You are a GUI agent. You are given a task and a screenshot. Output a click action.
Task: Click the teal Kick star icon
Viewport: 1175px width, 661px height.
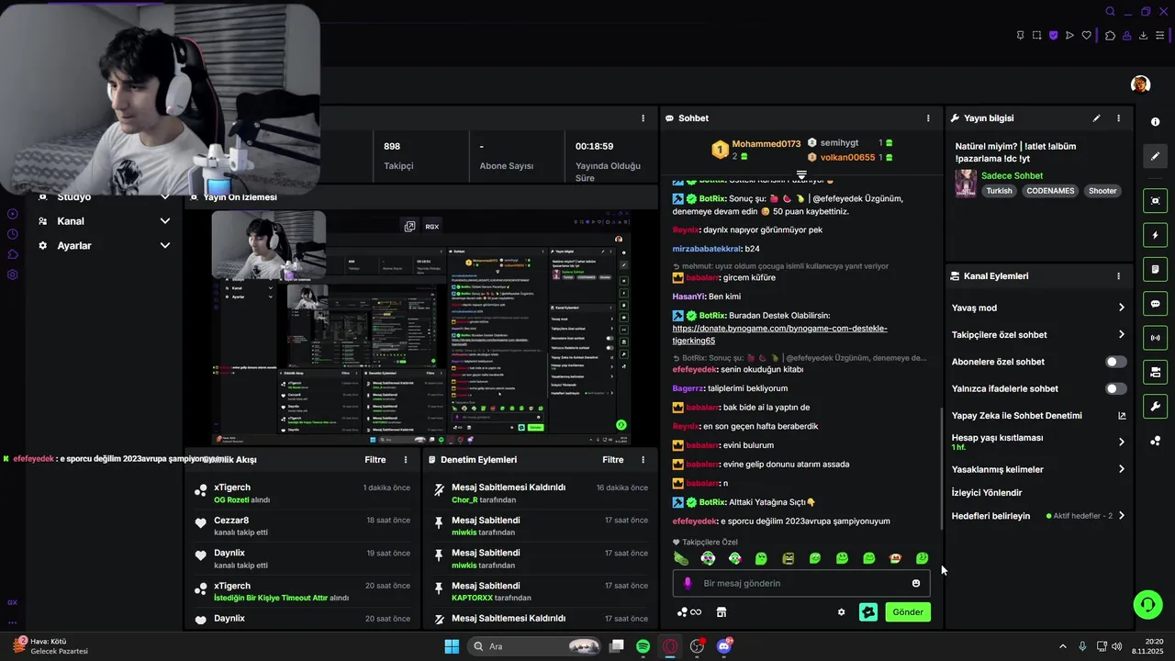(868, 612)
